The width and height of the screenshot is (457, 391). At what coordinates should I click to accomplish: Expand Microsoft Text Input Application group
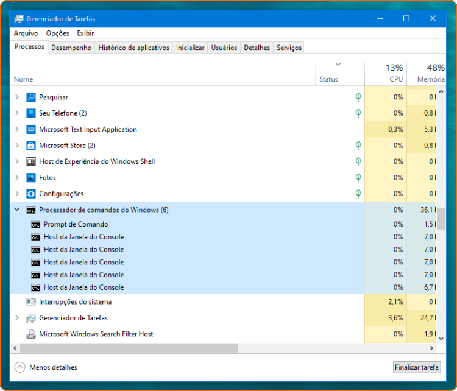(x=17, y=129)
